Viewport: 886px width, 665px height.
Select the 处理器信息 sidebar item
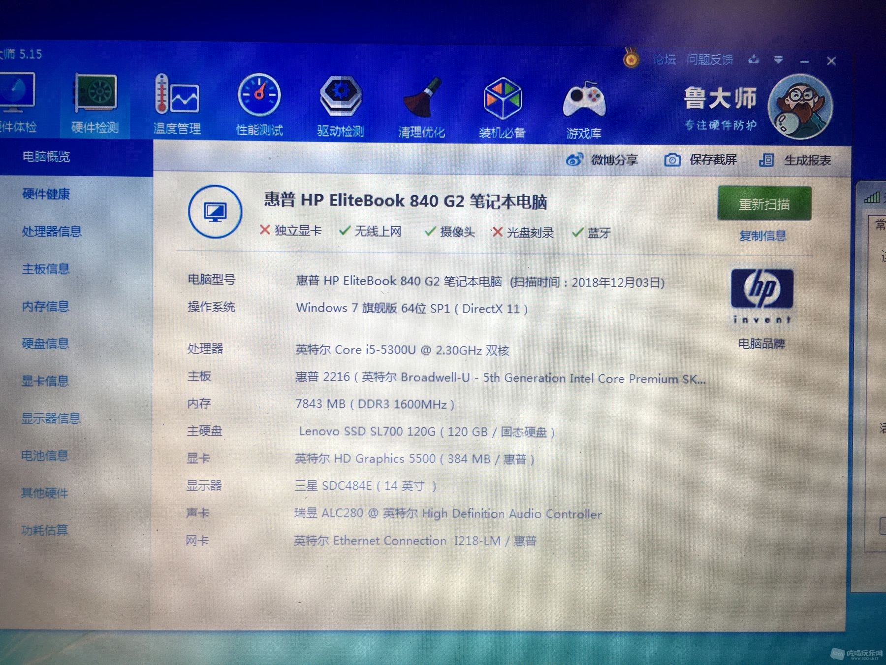click(52, 231)
